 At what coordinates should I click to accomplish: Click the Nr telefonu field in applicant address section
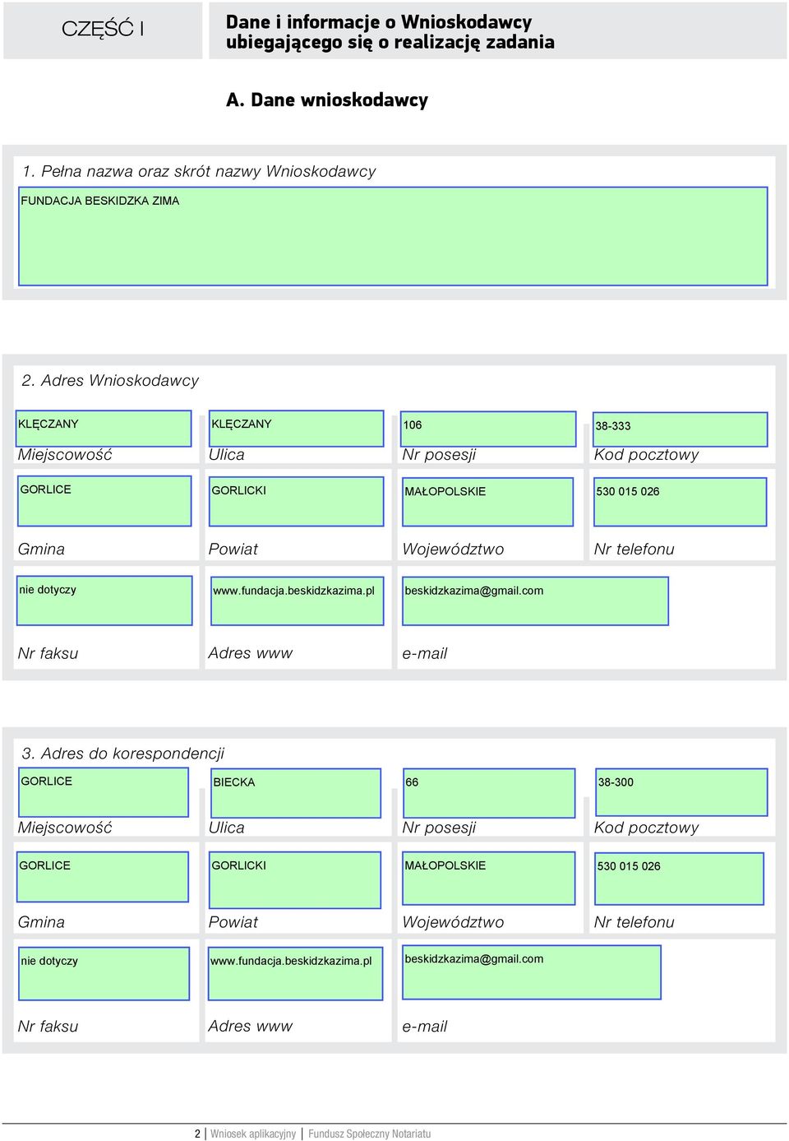(x=680, y=501)
